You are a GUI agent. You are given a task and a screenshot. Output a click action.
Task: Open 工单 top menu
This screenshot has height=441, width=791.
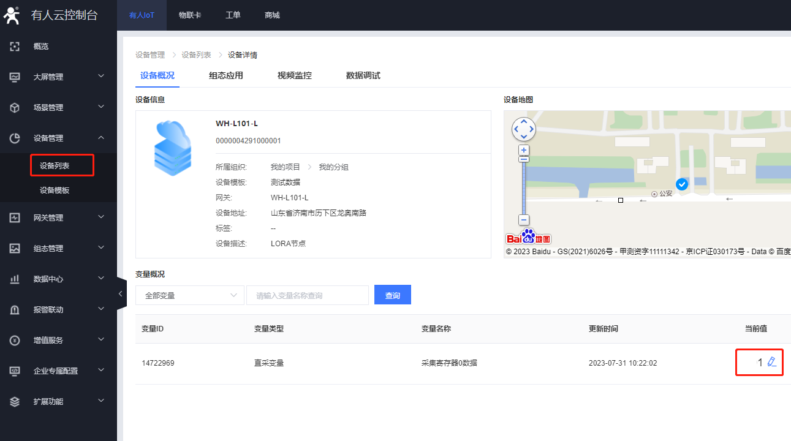[x=233, y=15]
